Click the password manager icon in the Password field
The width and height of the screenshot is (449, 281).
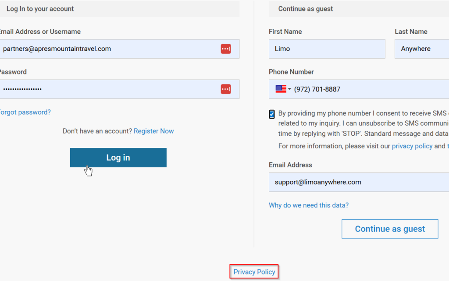(225, 89)
